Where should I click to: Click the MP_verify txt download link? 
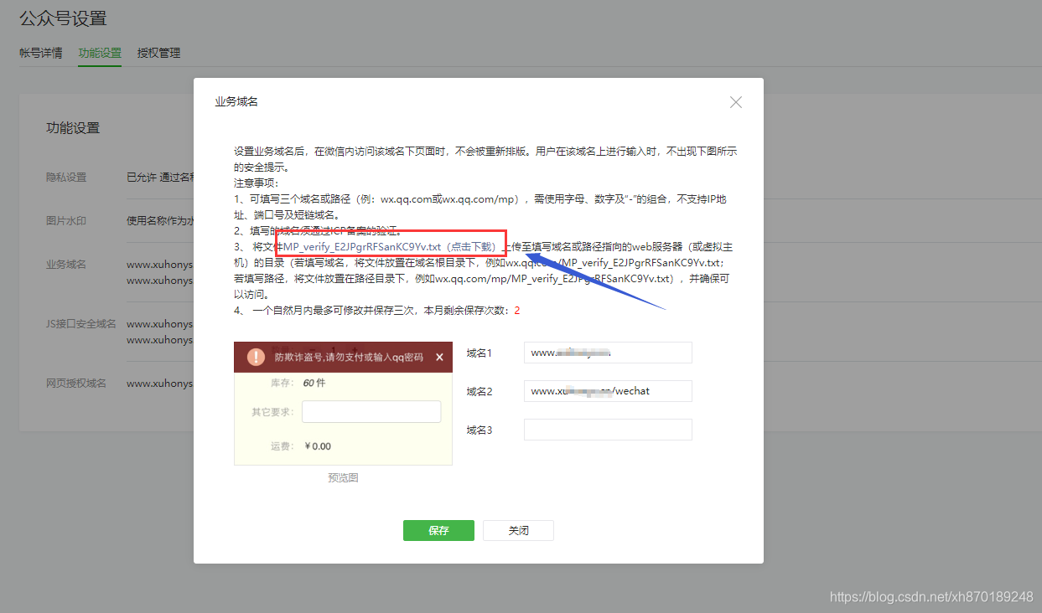[x=391, y=247]
